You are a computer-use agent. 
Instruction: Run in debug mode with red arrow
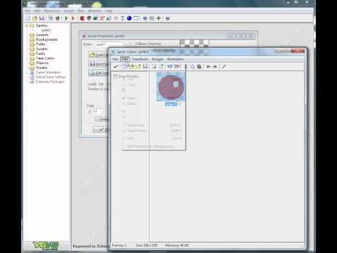point(73,18)
